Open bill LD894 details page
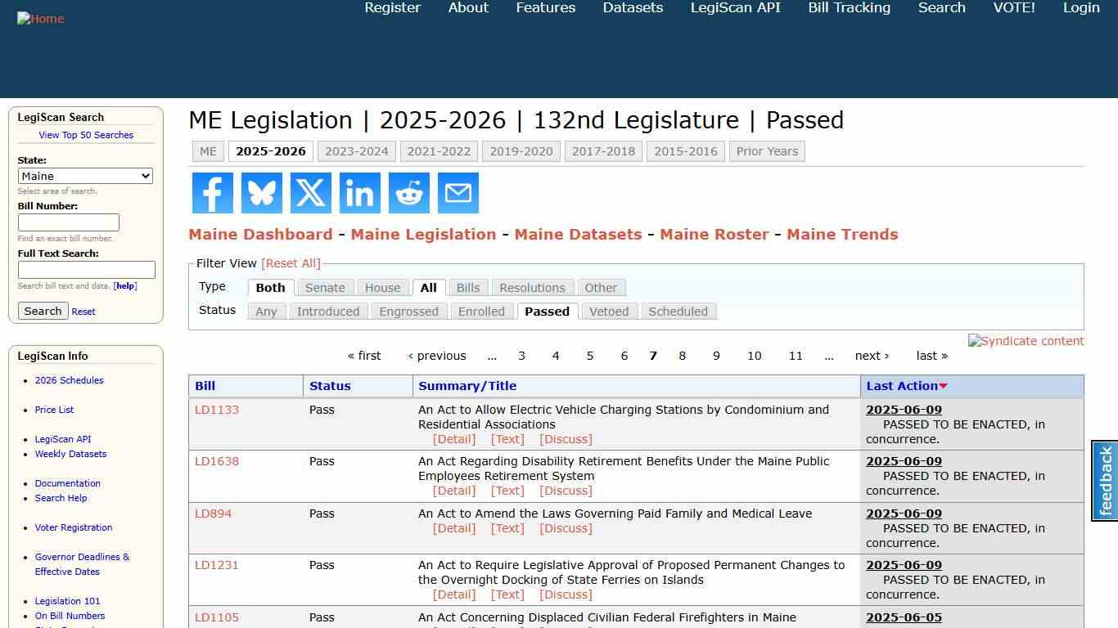 [x=213, y=514]
